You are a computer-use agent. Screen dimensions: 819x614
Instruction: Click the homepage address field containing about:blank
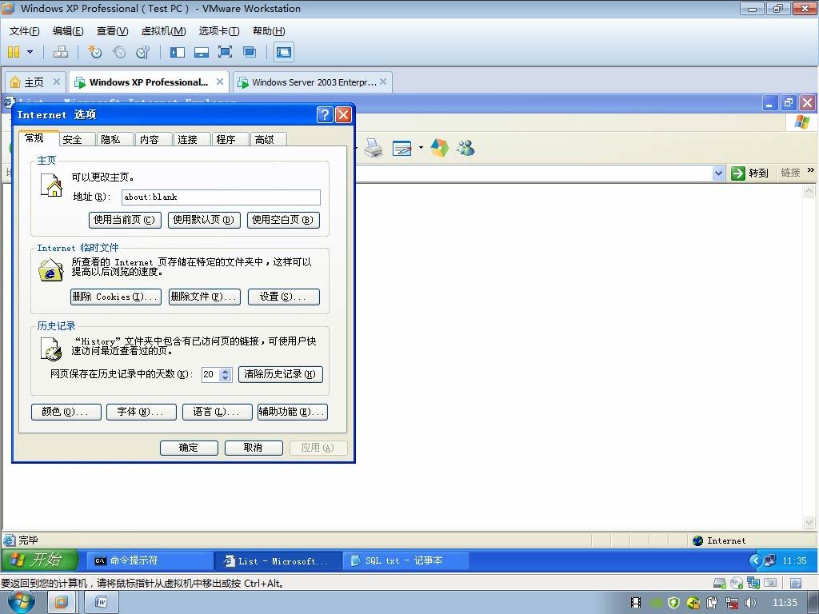click(x=221, y=197)
